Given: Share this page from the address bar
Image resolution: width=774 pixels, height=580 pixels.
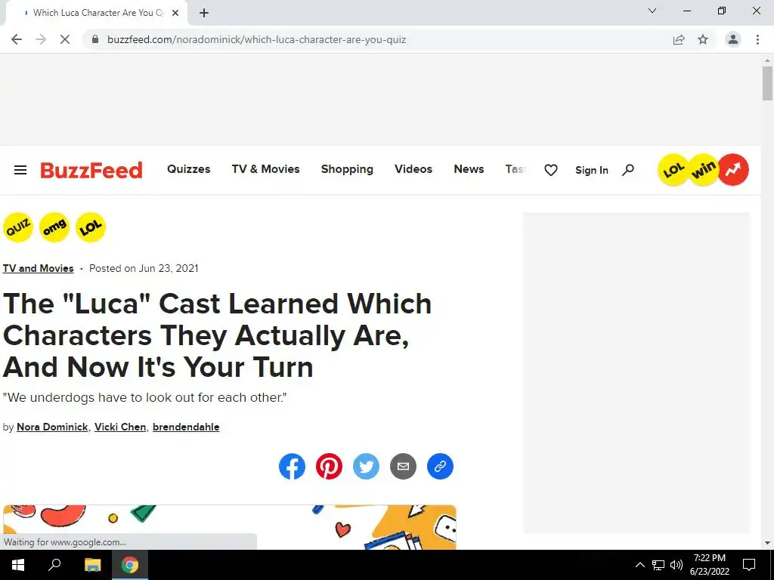Looking at the screenshot, I should 679,39.
